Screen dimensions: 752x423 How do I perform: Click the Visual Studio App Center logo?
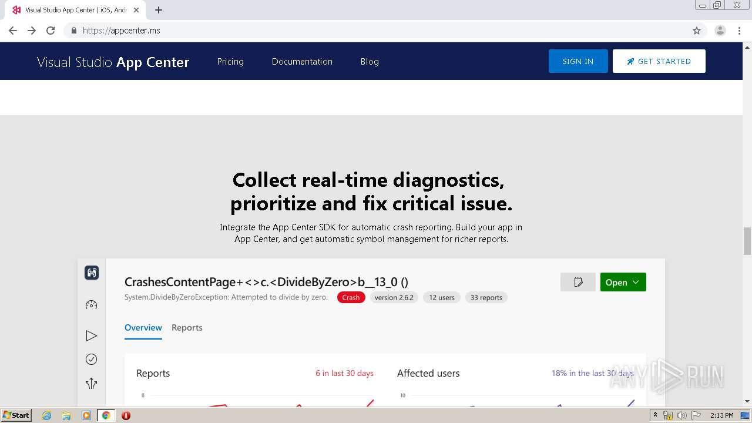point(113,62)
